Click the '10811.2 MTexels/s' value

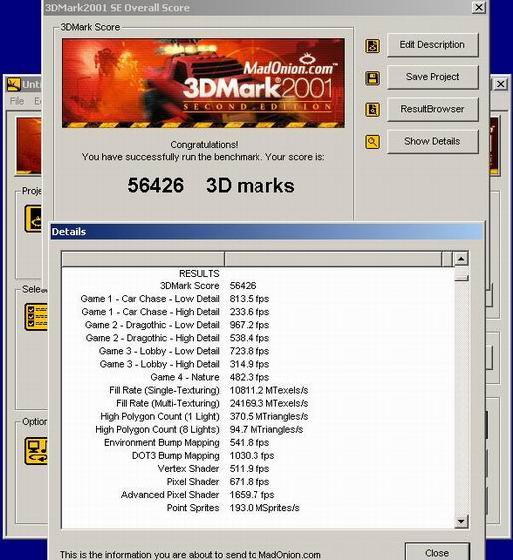[268, 390]
